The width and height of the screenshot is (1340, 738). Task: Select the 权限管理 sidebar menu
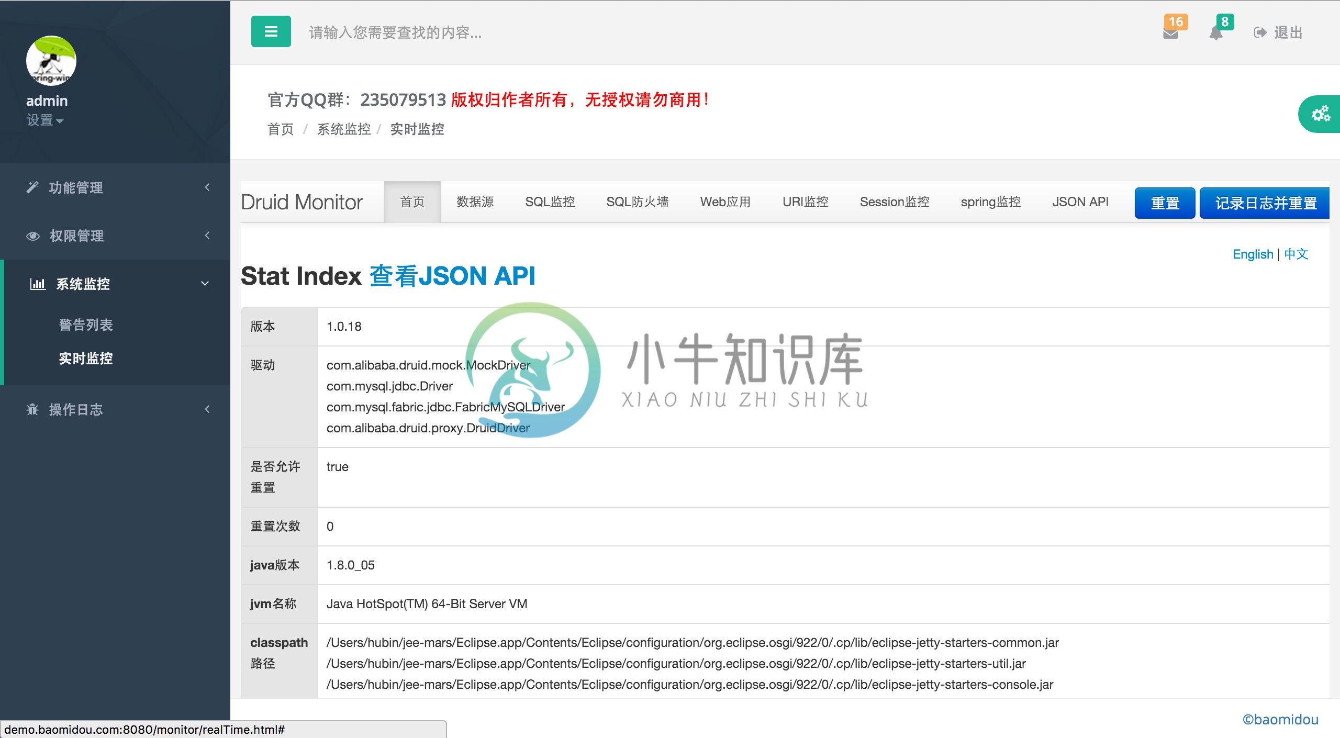tap(115, 236)
